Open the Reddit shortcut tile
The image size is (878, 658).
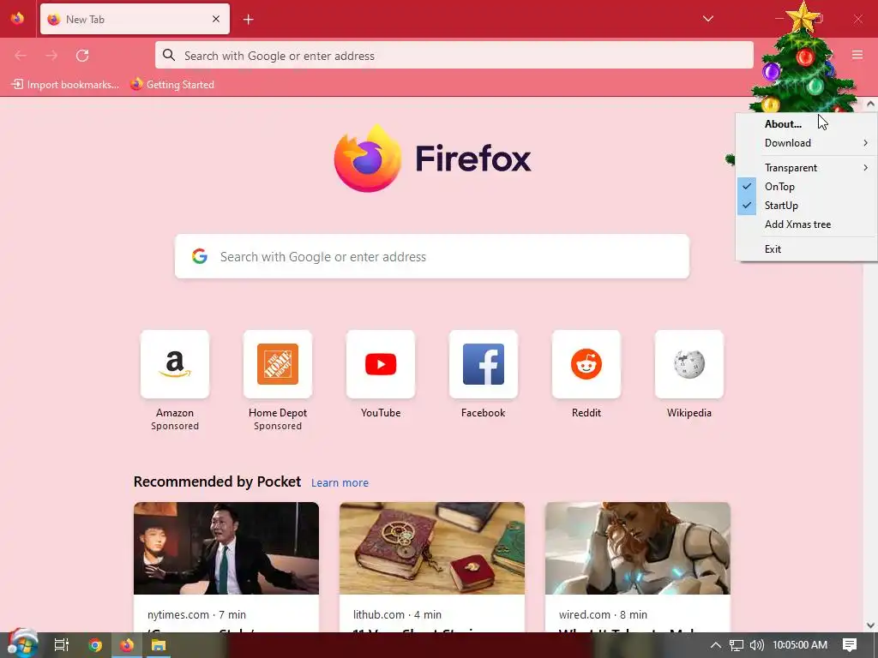point(586,364)
